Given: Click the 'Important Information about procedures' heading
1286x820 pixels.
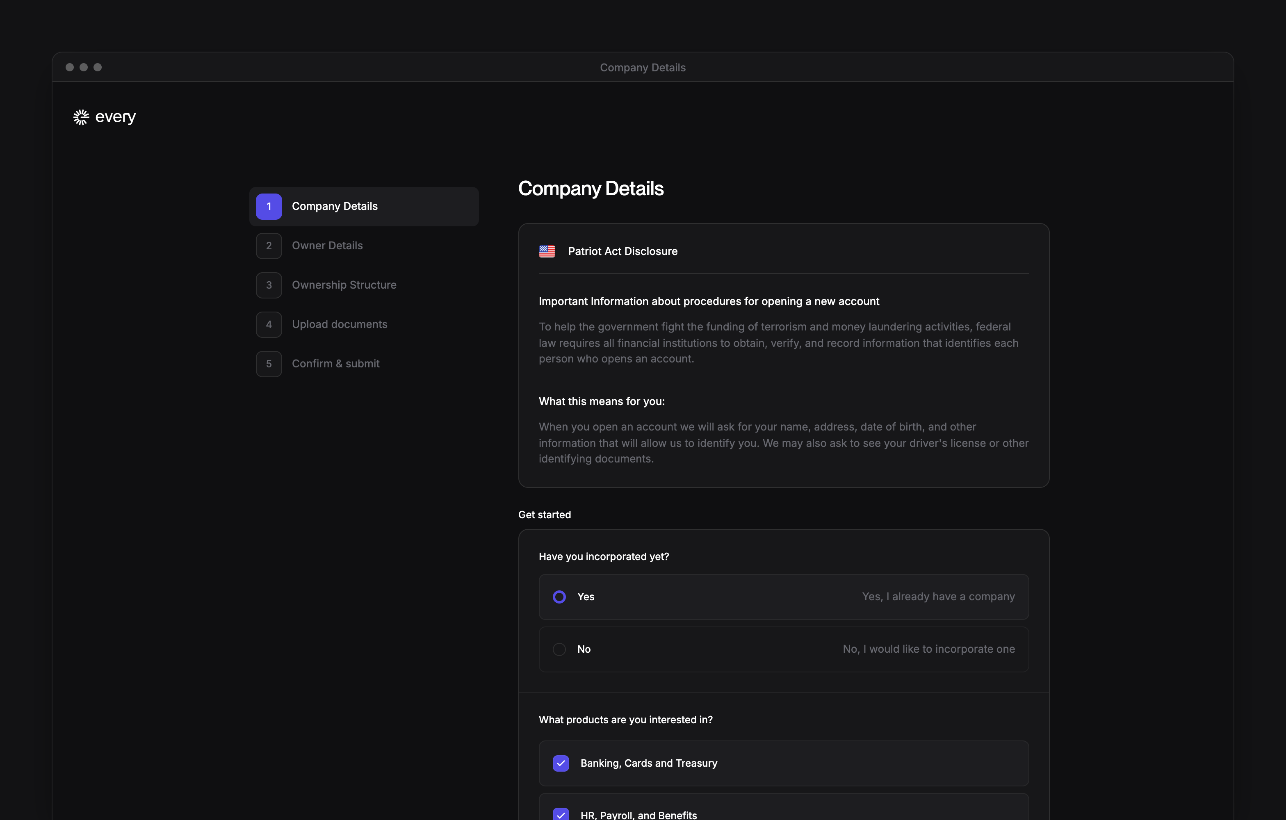Looking at the screenshot, I should pyautogui.click(x=709, y=302).
